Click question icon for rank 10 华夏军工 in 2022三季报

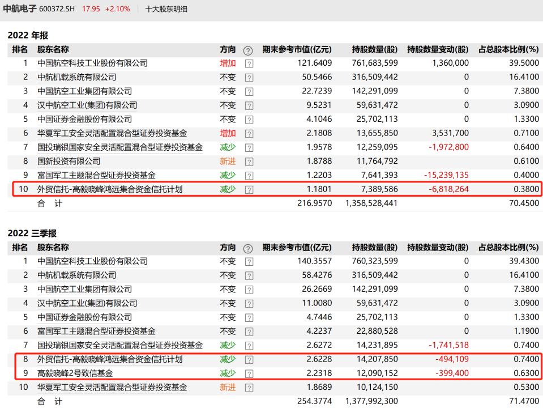[x=249, y=388]
